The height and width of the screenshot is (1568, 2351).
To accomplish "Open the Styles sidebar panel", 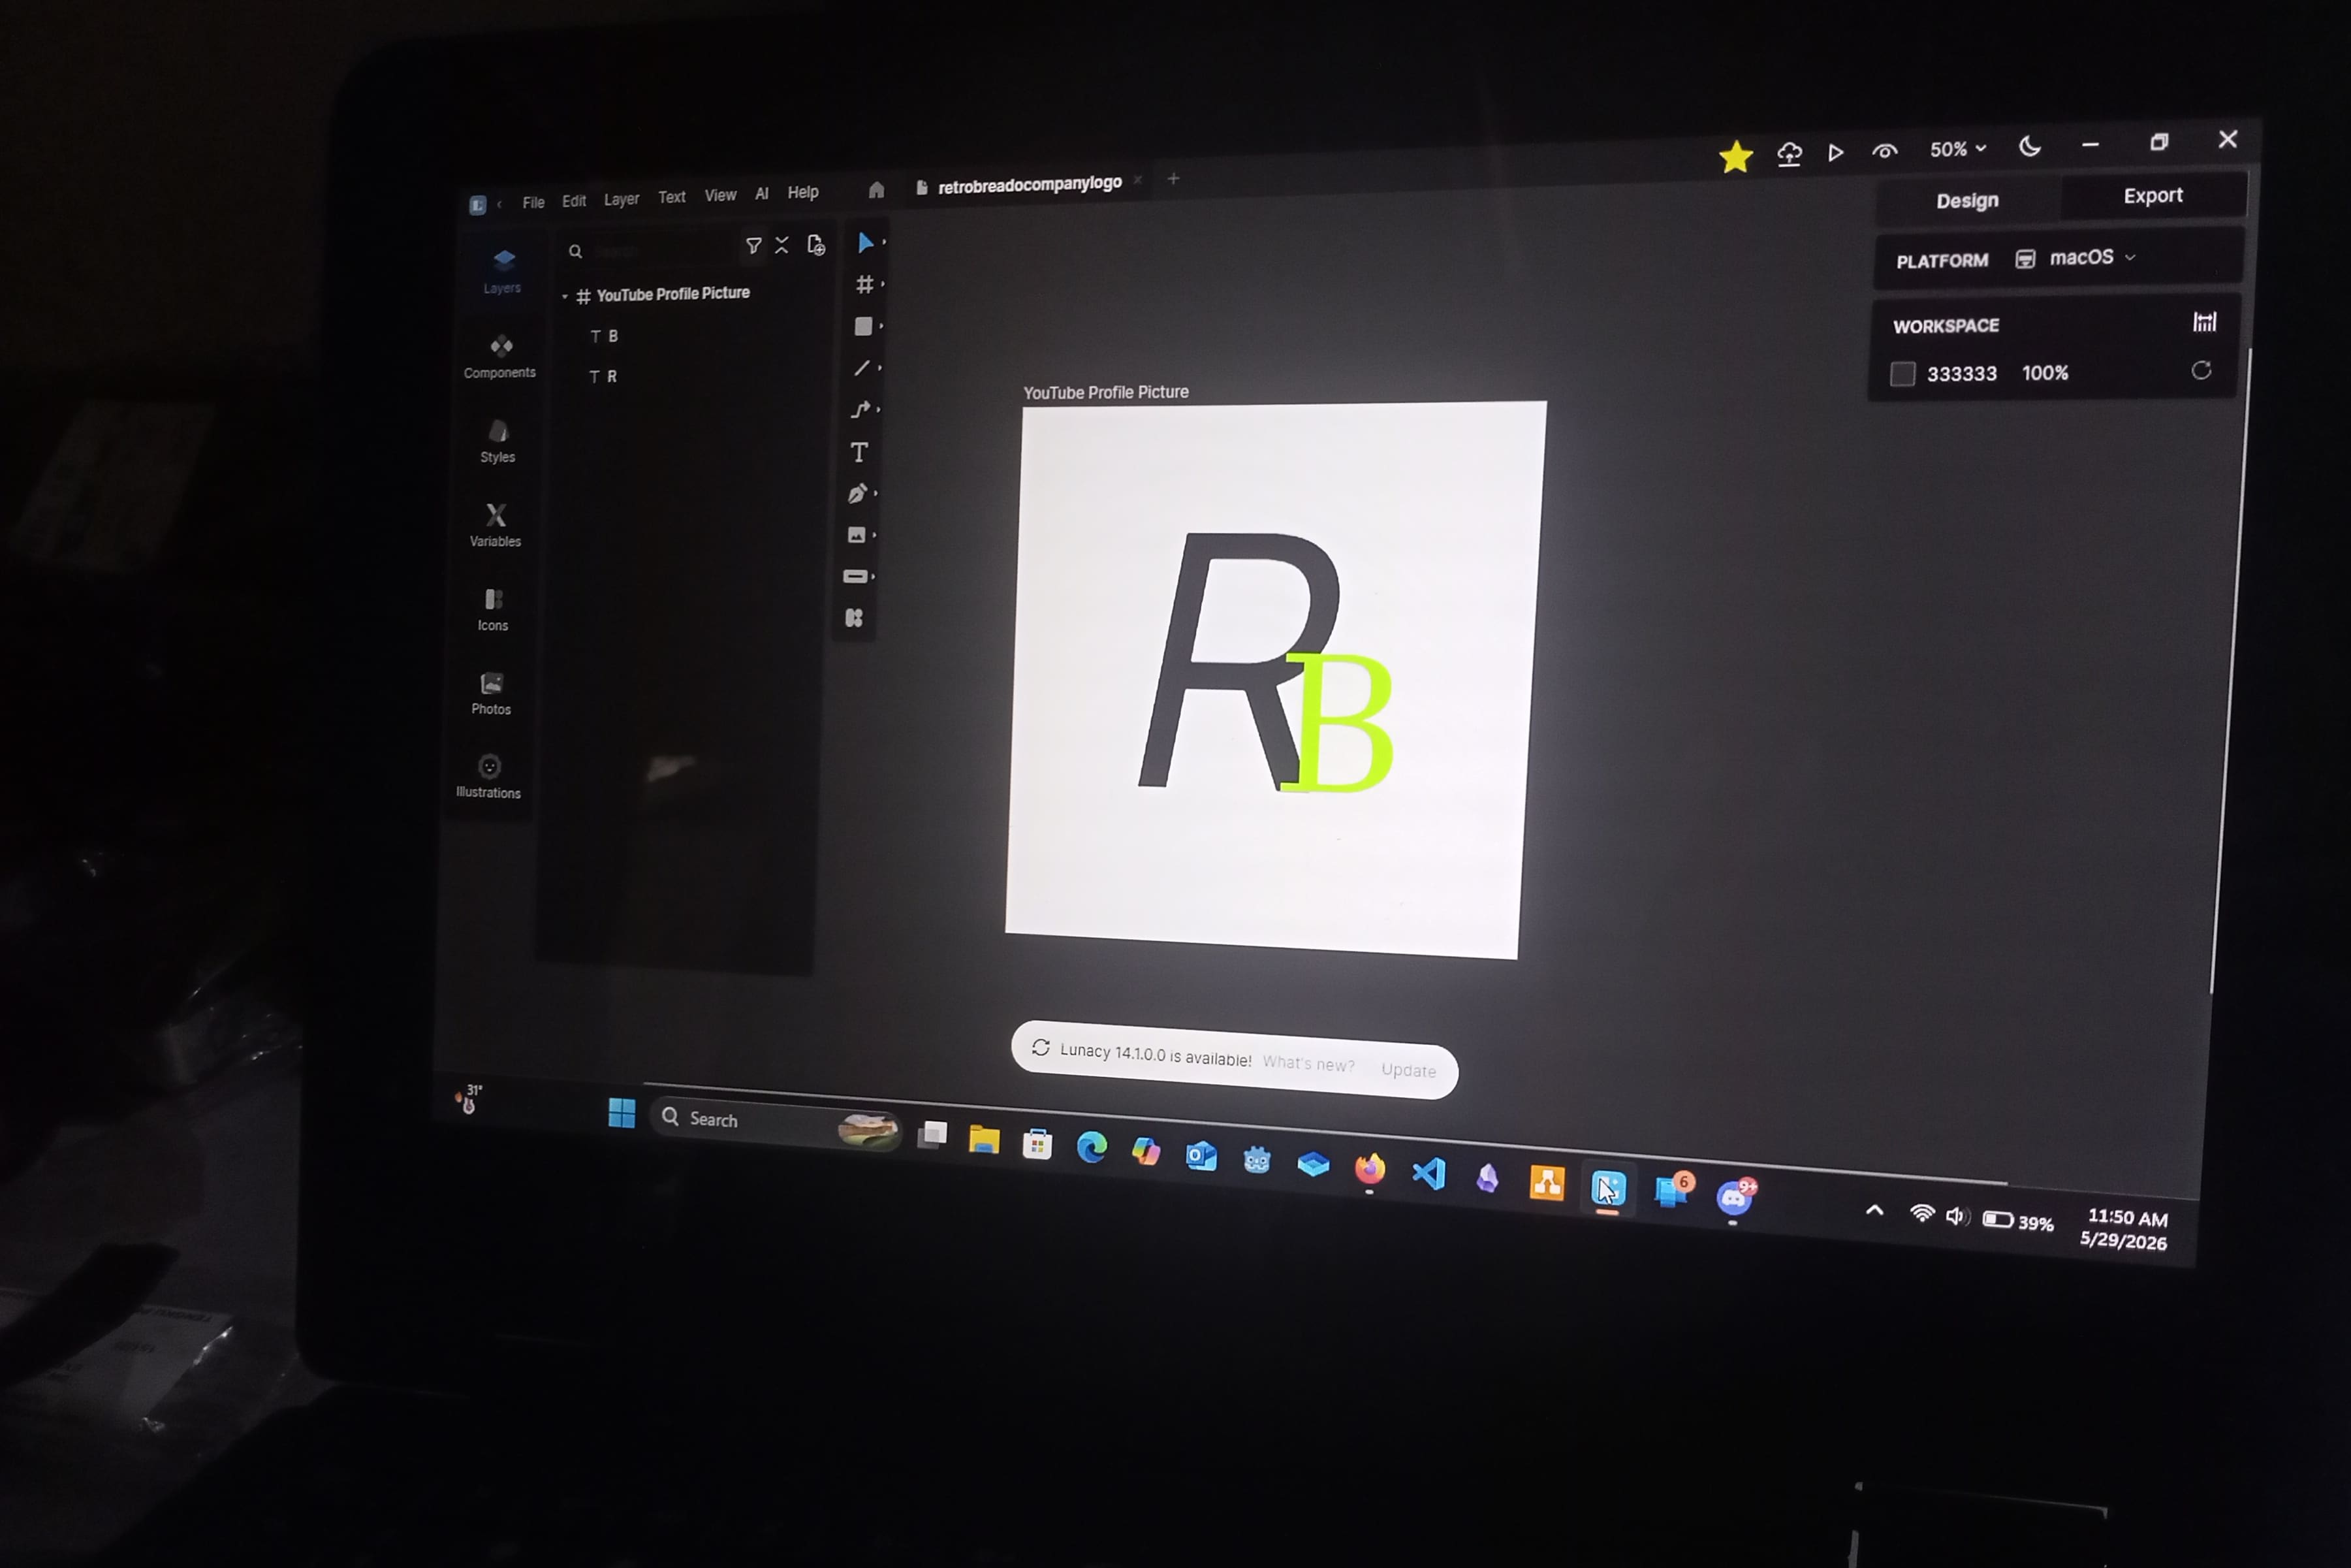I will click(497, 441).
